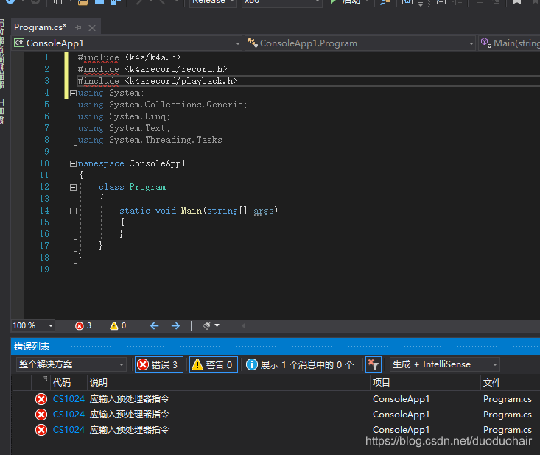Toggle the 警告 0 filter button
The width and height of the screenshot is (540, 455).
(x=214, y=364)
